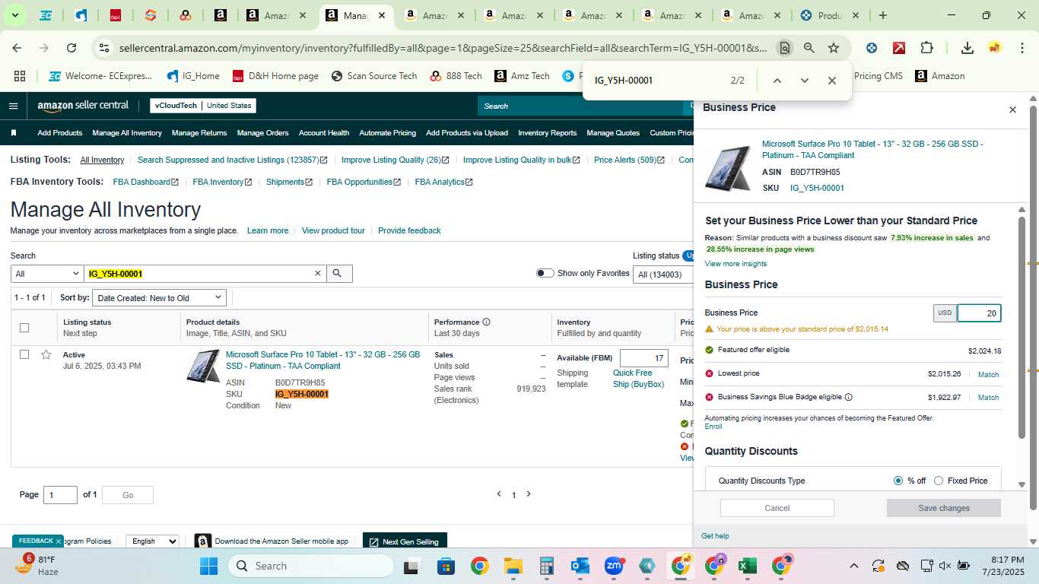Click the Business Price panel scrollbar

pyautogui.click(x=1022, y=327)
